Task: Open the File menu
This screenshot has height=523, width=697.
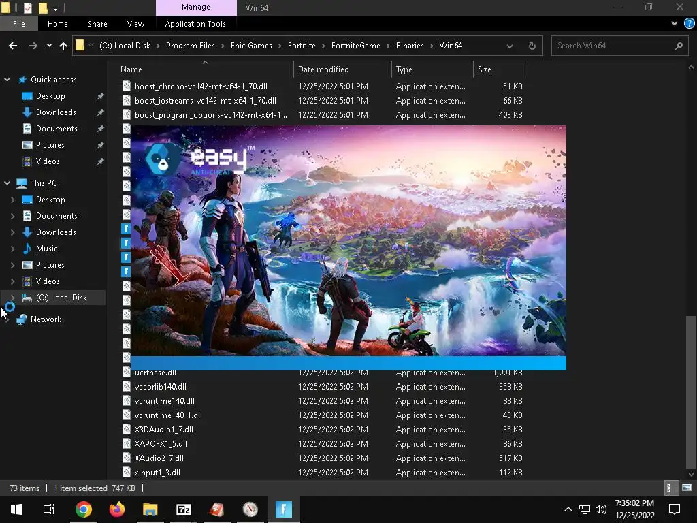Action: pyautogui.click(x=18, y=24)
